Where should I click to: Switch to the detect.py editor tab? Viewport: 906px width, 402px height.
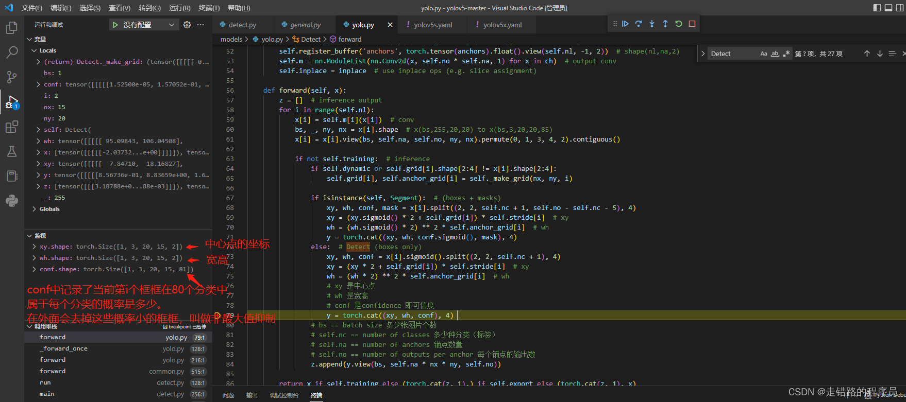click(x=242, y=25)
